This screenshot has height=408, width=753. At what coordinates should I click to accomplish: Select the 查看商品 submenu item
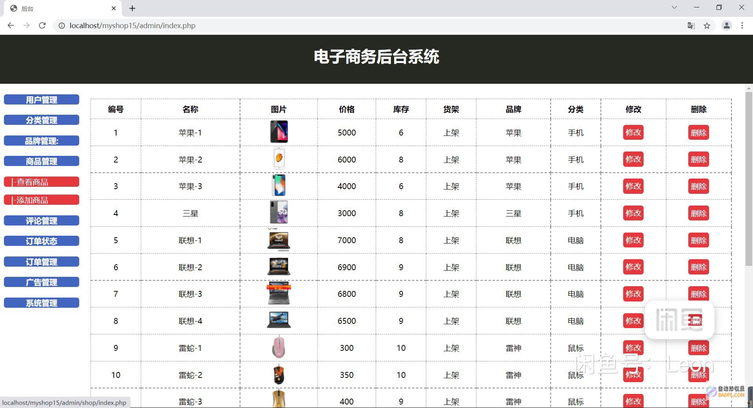click(42, 182)
